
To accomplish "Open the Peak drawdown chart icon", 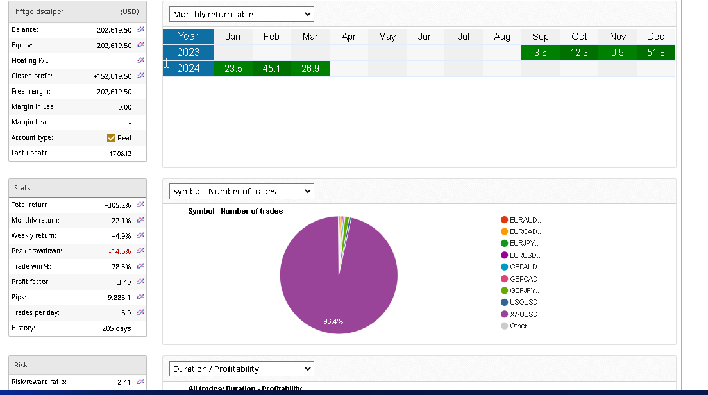I will coord(140,251).
